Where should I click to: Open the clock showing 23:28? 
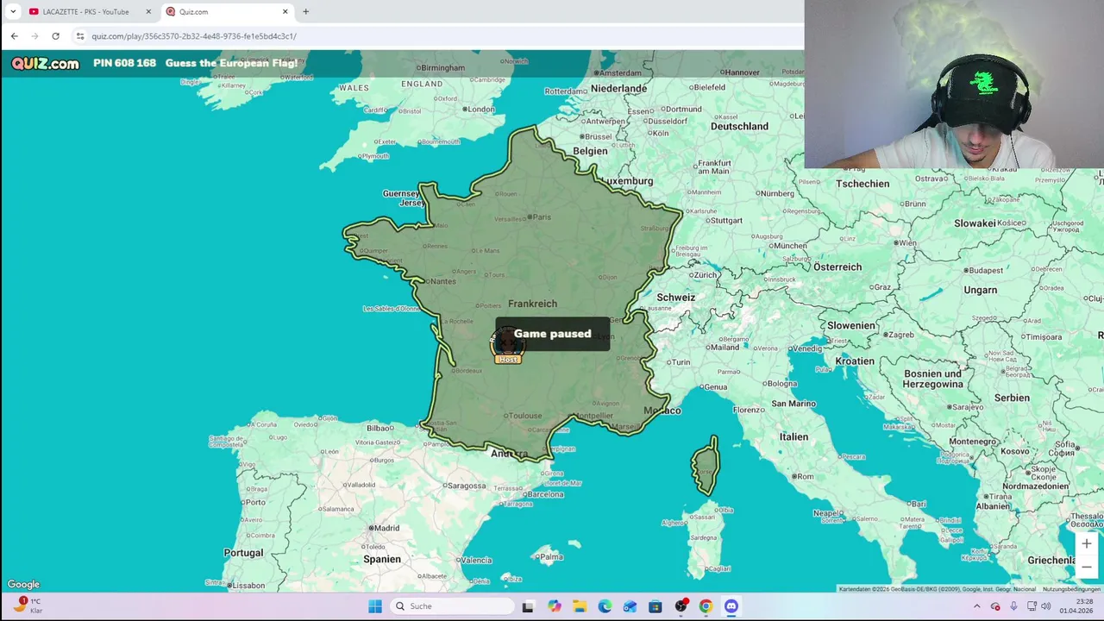click(x=1076, y=606)
